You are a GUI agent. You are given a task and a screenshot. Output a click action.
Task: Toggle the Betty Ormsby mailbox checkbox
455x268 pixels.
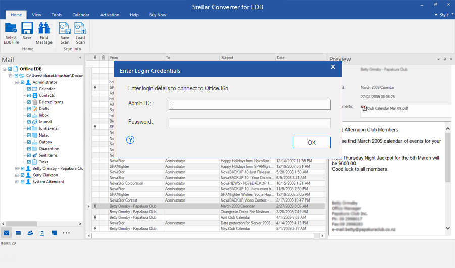[x=23, y=168]
